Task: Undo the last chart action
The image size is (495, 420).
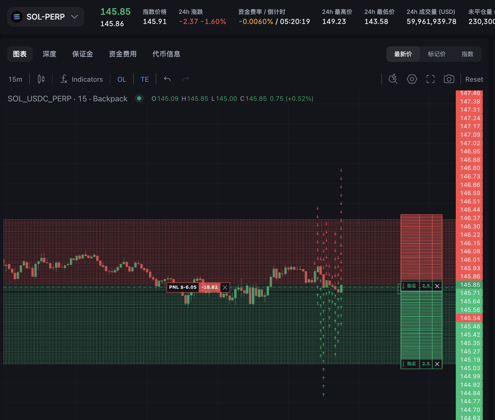Action: 167,79
